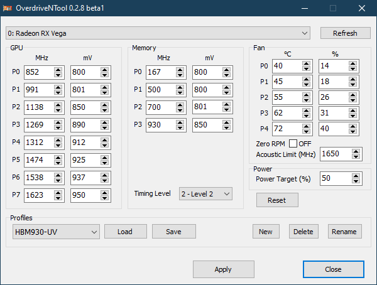Viewport: 377px width, 285px height.
Task: Toggle the Zero RPM checkbox
Action: (x=293, y=144)
